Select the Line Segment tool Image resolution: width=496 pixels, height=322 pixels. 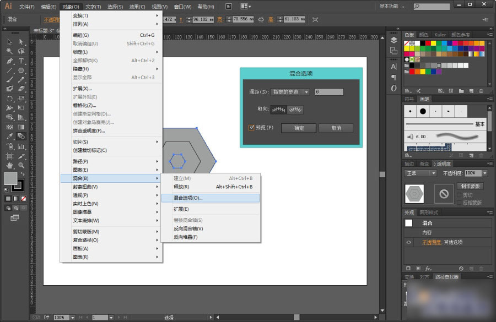(9, 70)
